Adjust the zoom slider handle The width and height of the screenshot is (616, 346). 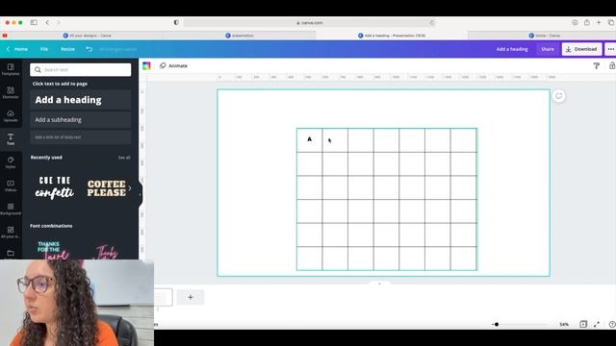coord(497,325)
